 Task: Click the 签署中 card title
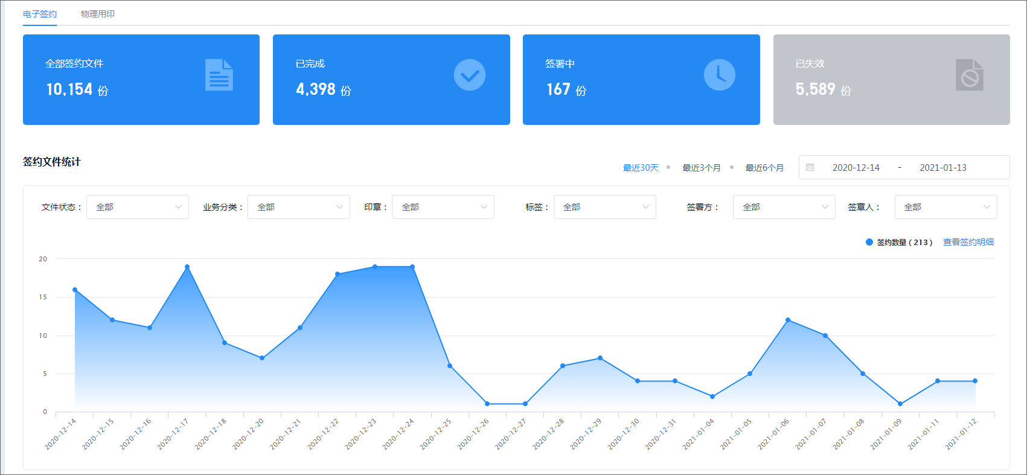pos(560,63)
